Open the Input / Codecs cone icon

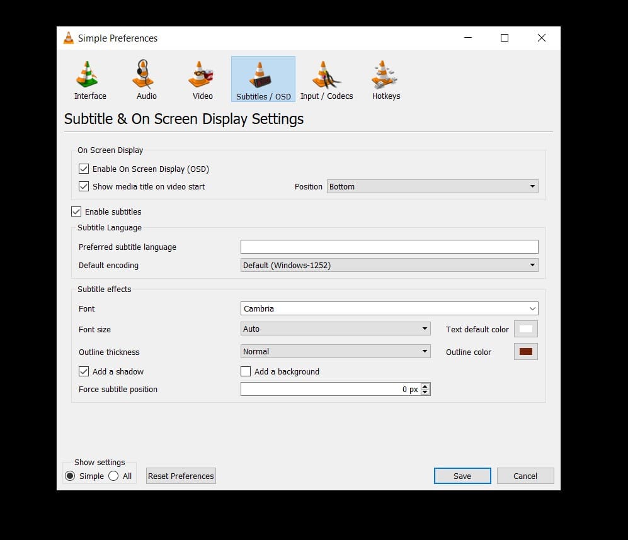click(x=326, y=75)
